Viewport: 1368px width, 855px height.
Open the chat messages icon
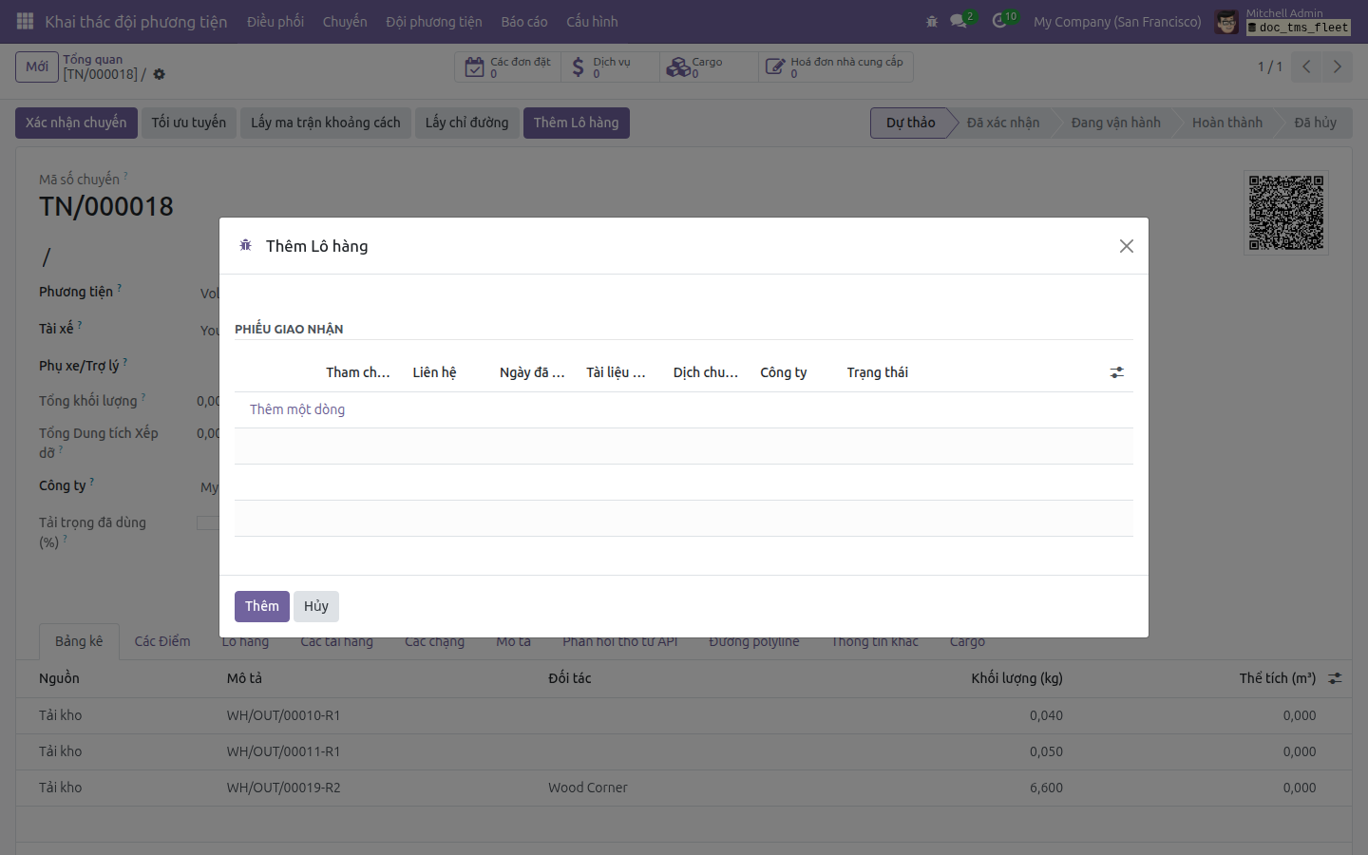959,21
